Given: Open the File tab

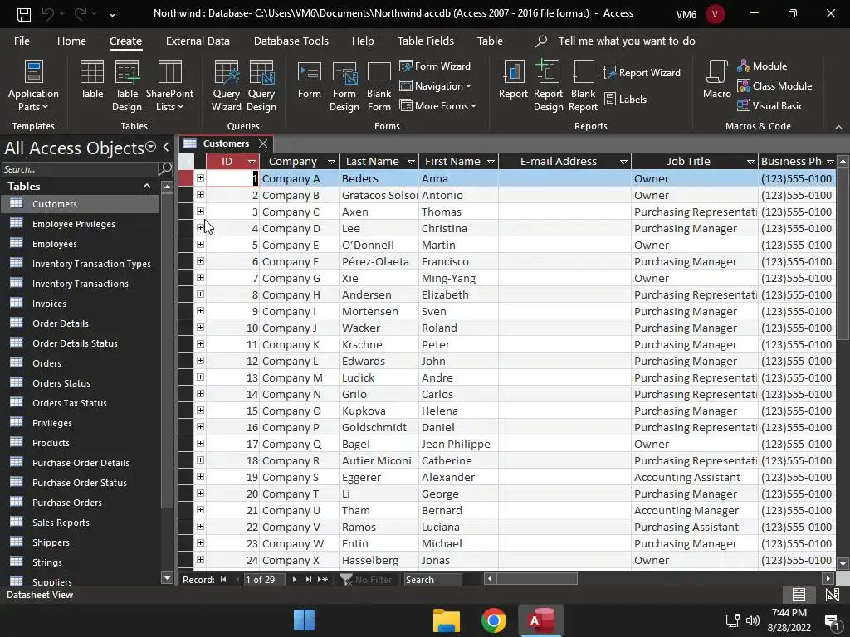Looking at the screenshot, I should point(22,41).
